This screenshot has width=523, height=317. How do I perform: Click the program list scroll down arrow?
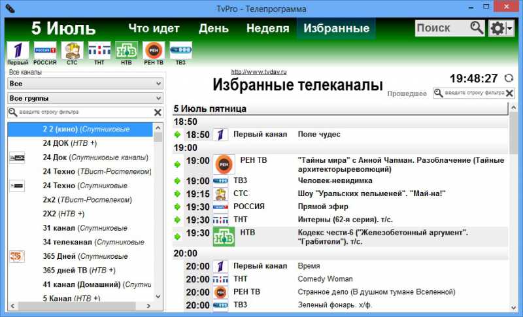[x=514, y=308]
